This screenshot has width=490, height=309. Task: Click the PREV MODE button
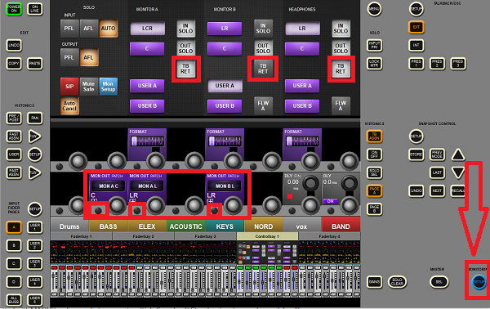pos(437,154)
